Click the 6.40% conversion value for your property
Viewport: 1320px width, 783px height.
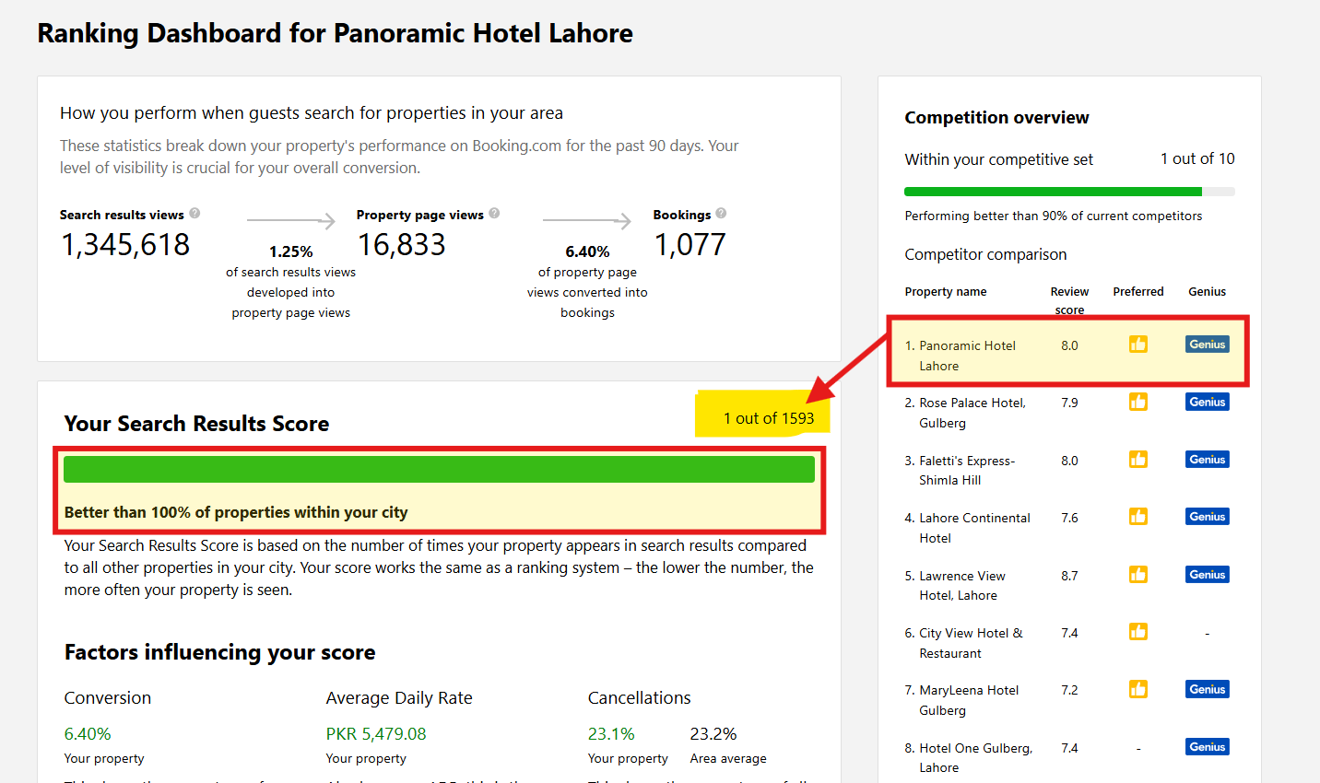pyautogui.click(x=88, y=734)
